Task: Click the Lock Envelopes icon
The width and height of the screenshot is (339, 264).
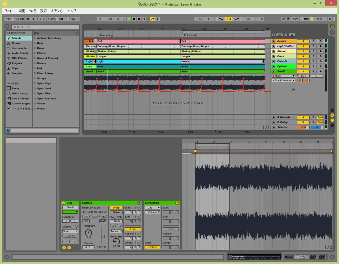Action: tap(292, 35)
